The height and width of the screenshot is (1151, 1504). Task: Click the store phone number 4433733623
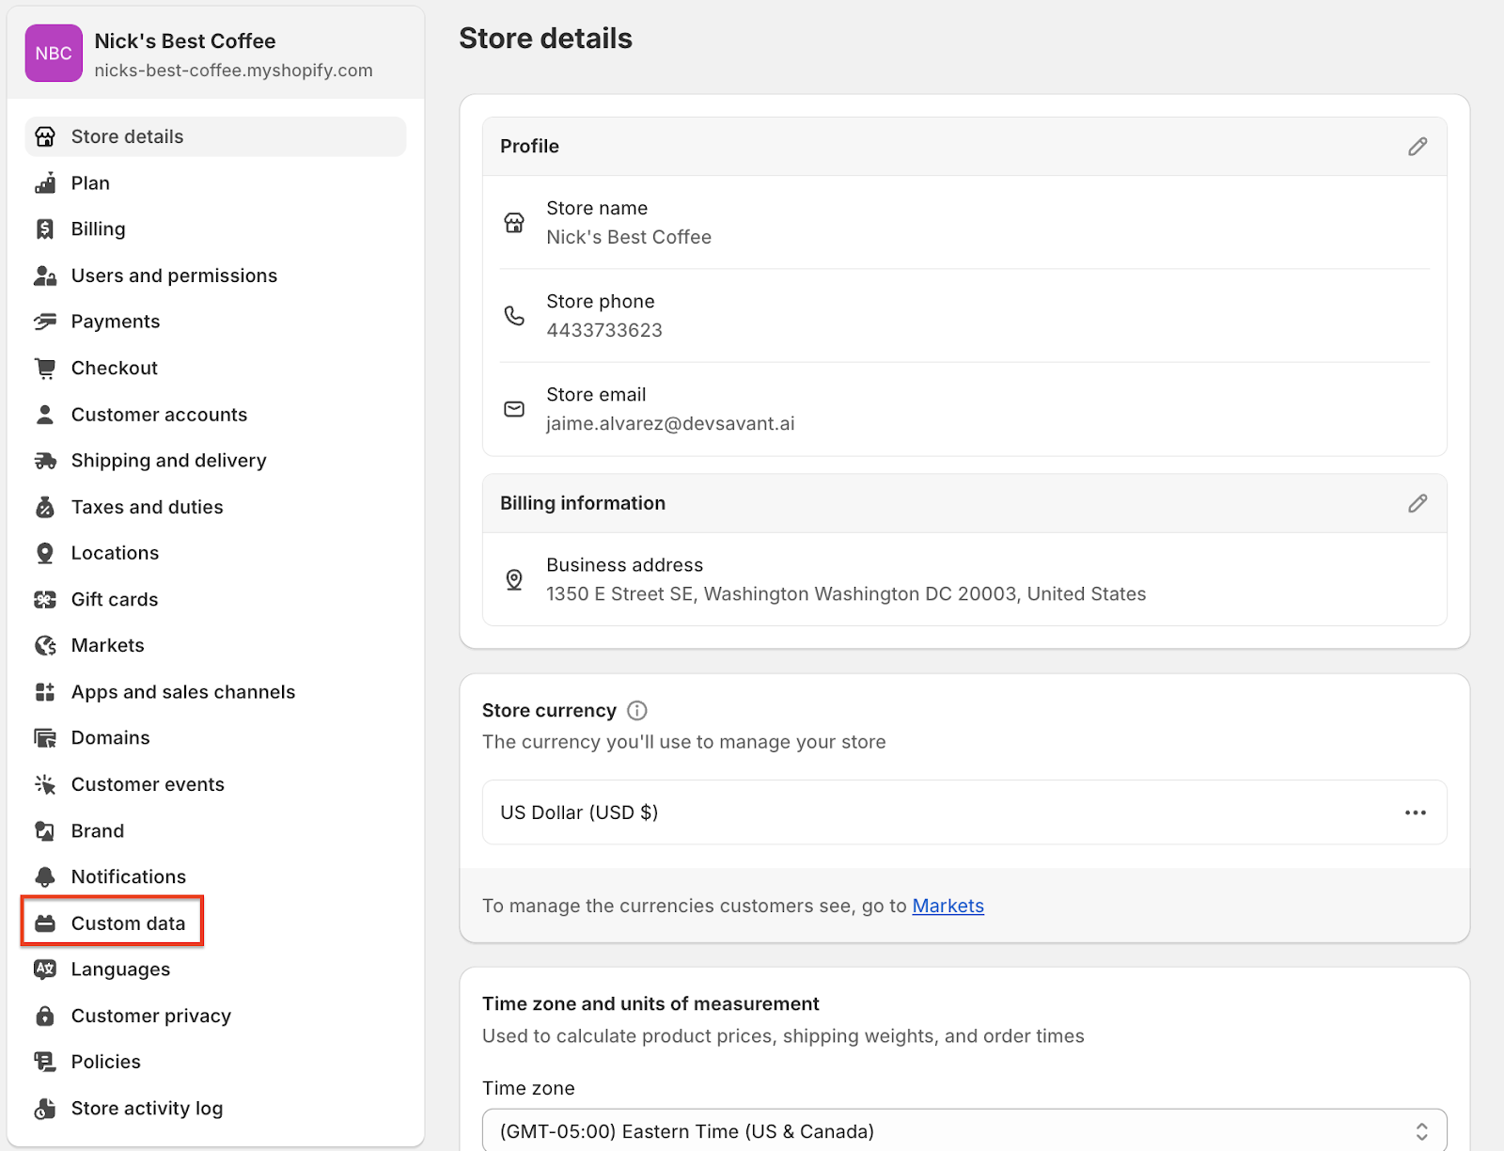point(604,331)
